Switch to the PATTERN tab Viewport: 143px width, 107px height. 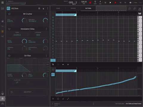(x=88, y=8)
